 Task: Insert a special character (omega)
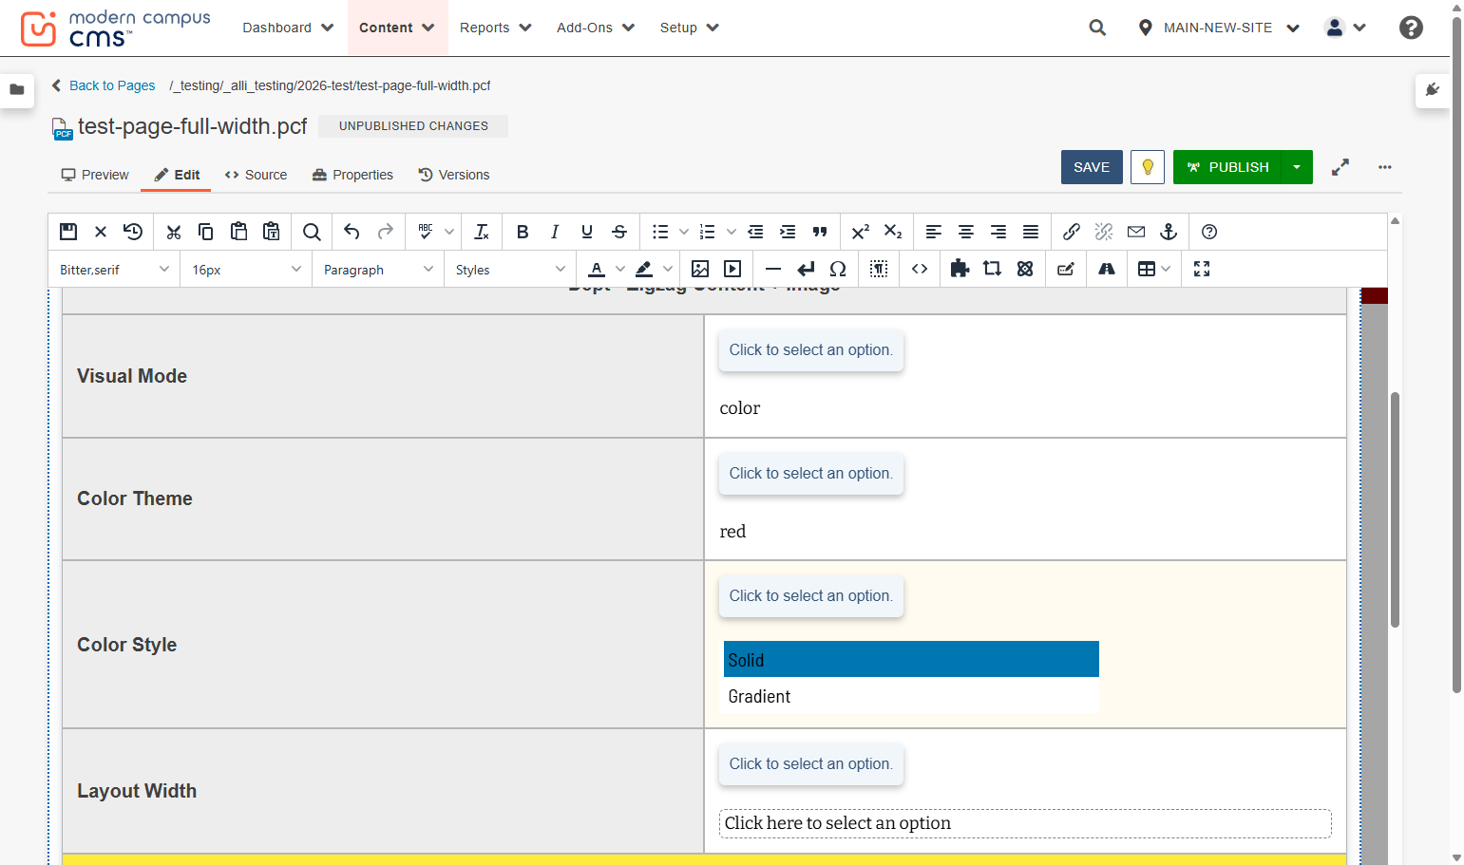coord(838,269)
